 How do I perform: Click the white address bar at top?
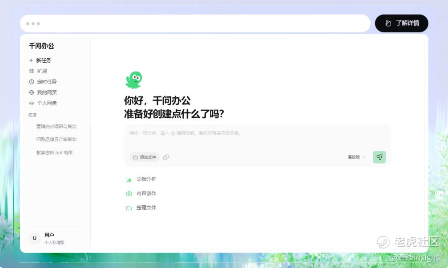click(195, 24)
